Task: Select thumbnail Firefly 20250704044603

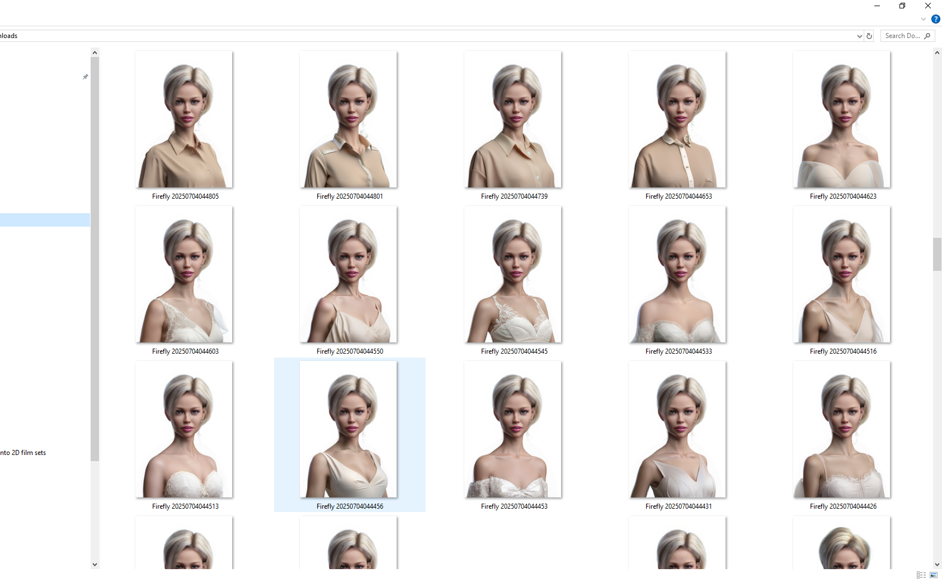Action: (184, 274)
